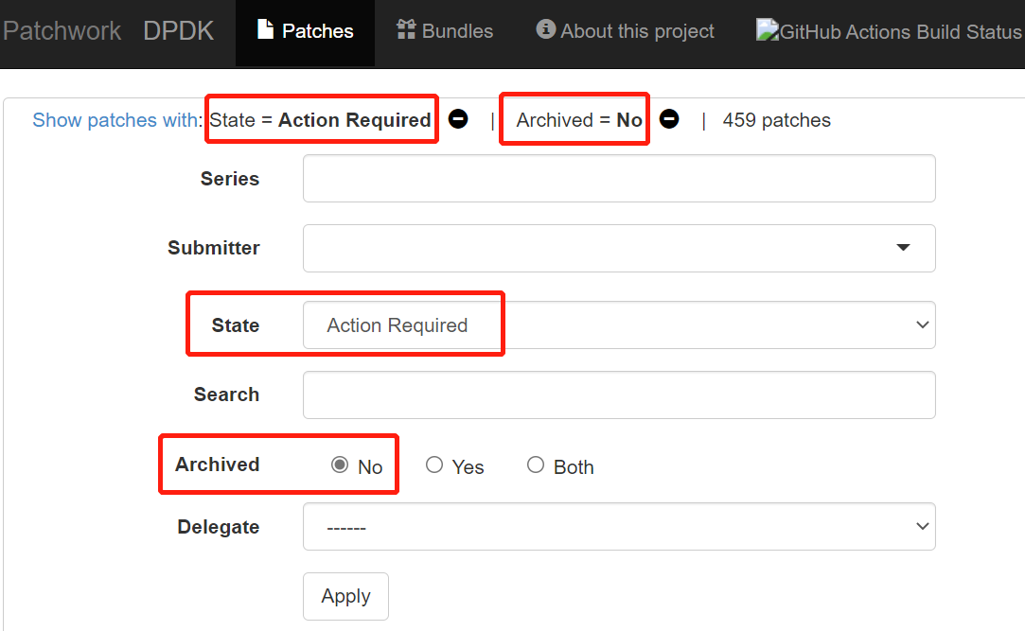Click the Show patches with link

pos(117,120)
